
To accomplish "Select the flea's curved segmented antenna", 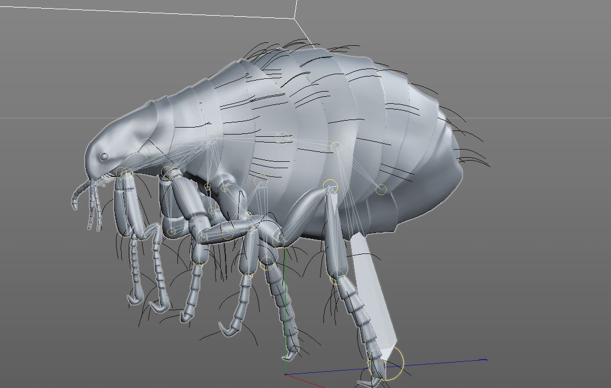I will [79, 193].
